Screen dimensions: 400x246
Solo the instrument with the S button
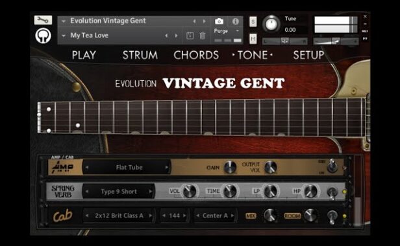[253, 21]
